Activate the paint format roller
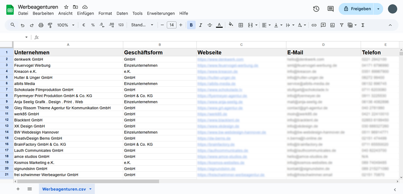This screenshot has width=403, height=194. click(x=50, y=25)
